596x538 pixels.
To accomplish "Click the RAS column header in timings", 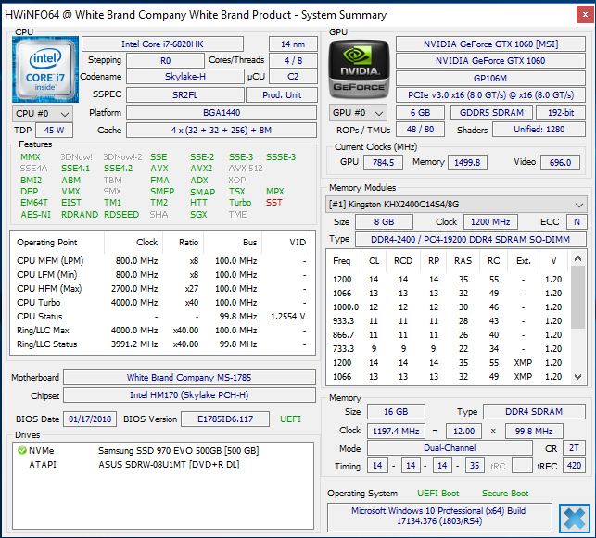I will (x=463, y=261).
